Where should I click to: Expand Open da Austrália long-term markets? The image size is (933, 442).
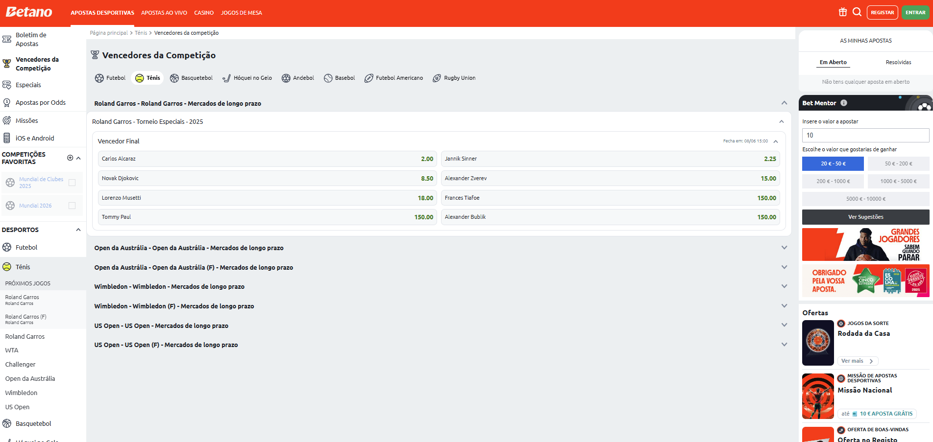pyautogui.click(x=784, y=248)
